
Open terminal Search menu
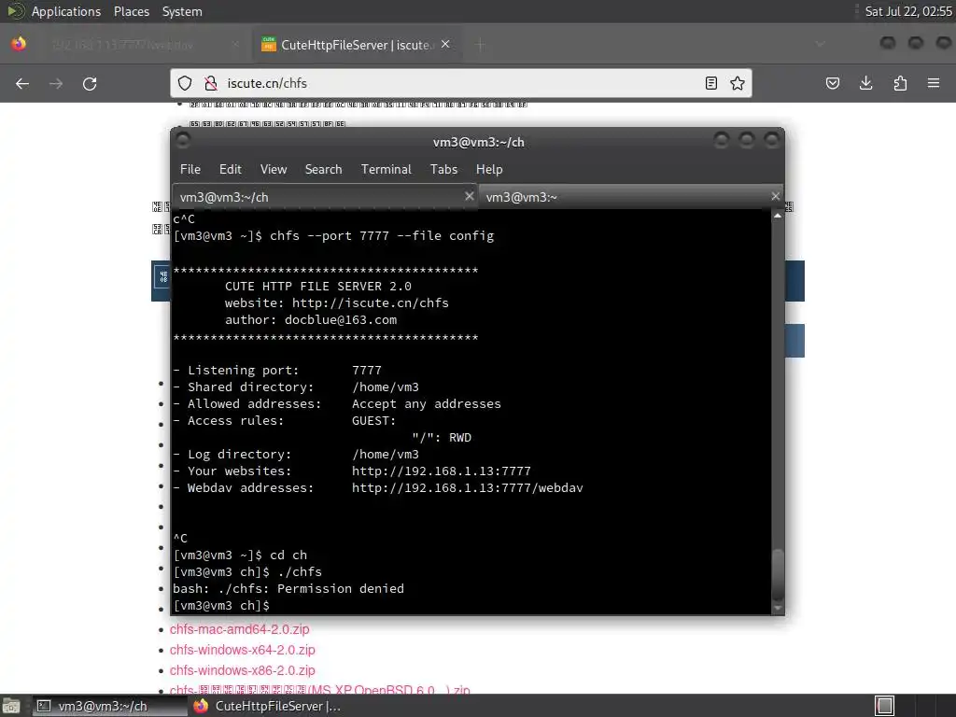click(323, 170)
